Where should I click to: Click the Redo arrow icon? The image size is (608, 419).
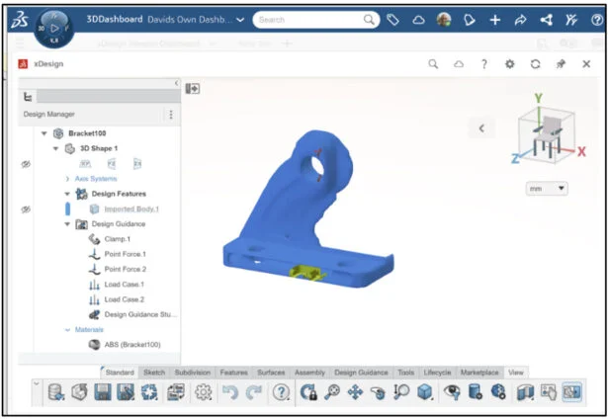coord(254,392)
